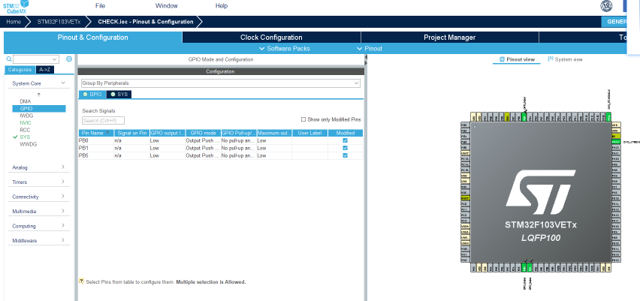640x301 pixels.
Task: Expand the Analog category
Action: pyautogui.click(x=63, y=167)
